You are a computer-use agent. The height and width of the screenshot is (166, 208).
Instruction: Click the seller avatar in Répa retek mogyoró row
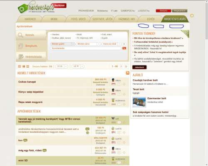pos(113,100)
